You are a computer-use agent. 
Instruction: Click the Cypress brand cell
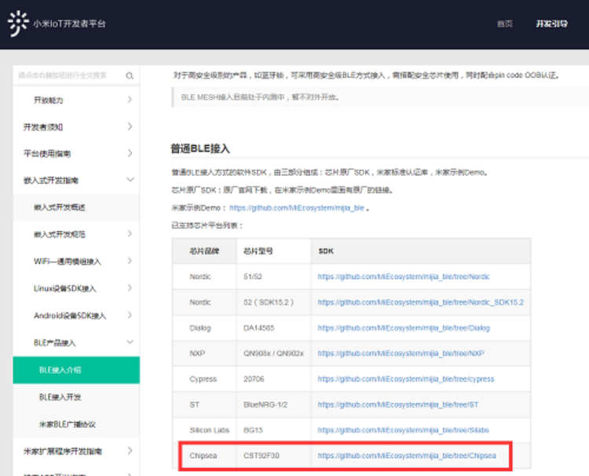click(203, 379)
